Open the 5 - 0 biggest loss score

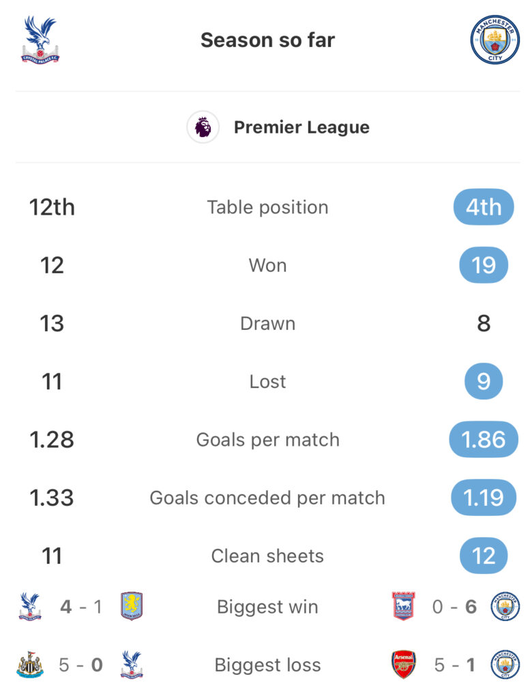(81, 665)
